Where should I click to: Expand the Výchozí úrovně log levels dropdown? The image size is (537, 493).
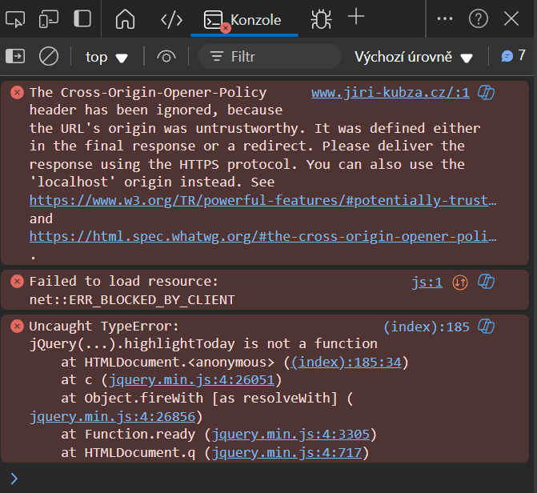click(414, 57)
